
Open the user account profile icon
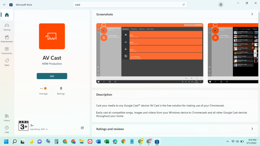pyautogui.click(x=221, y=5)
